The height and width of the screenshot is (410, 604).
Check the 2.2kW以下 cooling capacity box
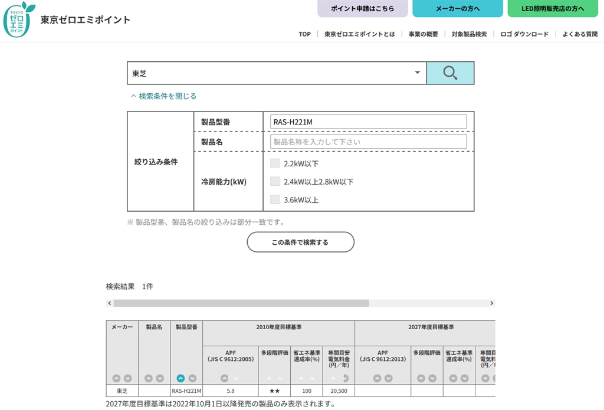point(275,163)
